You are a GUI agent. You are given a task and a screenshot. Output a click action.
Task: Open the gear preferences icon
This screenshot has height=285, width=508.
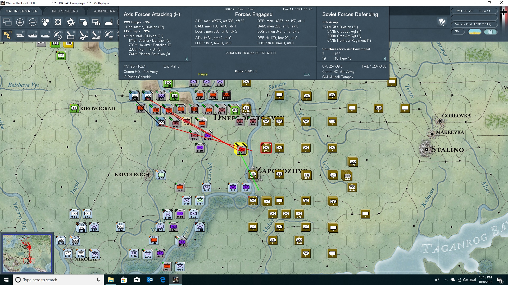click(x=71, y=22)
